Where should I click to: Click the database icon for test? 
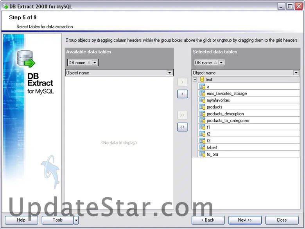tap(202, 79)
